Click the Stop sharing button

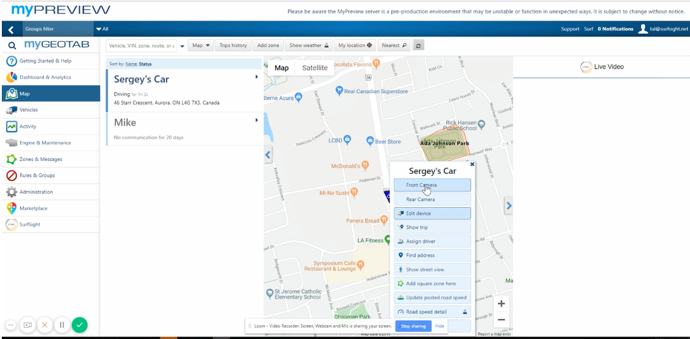tap(413, 326)
